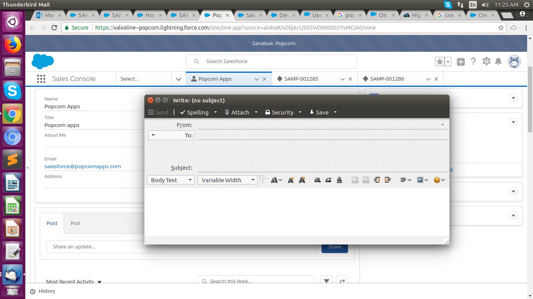This screenshot has width=533, height=299.
Task: Click the Search Salesforce field
Action: (272, 62)
